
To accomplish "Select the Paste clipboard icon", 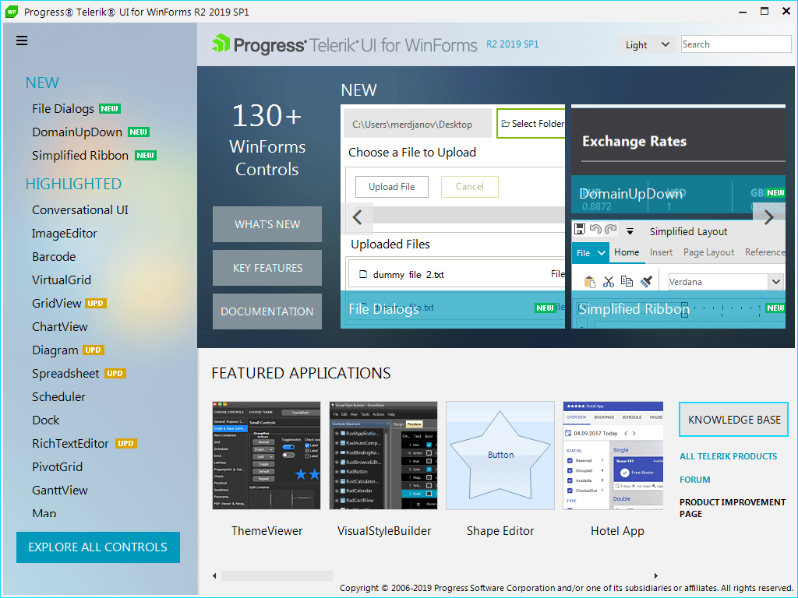I will (x=590, y=282).
